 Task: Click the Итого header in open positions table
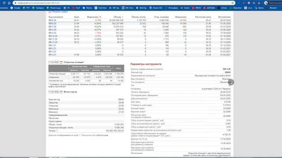[x=119, y=68]
